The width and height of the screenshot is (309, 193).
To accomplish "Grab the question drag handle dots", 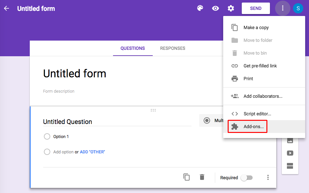I will tap(153, 110).
